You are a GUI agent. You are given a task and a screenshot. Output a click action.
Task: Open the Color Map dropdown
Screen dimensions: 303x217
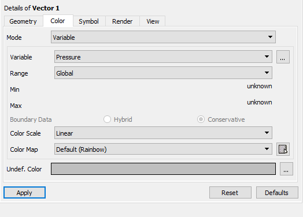[x=163, y=149]
